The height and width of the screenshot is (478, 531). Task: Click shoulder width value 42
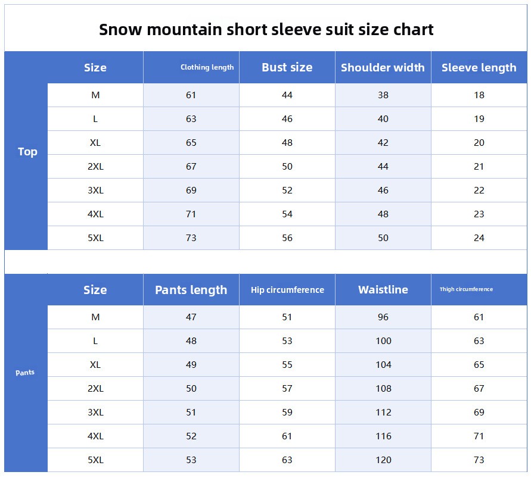pyautogui.click(x=383, y=143)
